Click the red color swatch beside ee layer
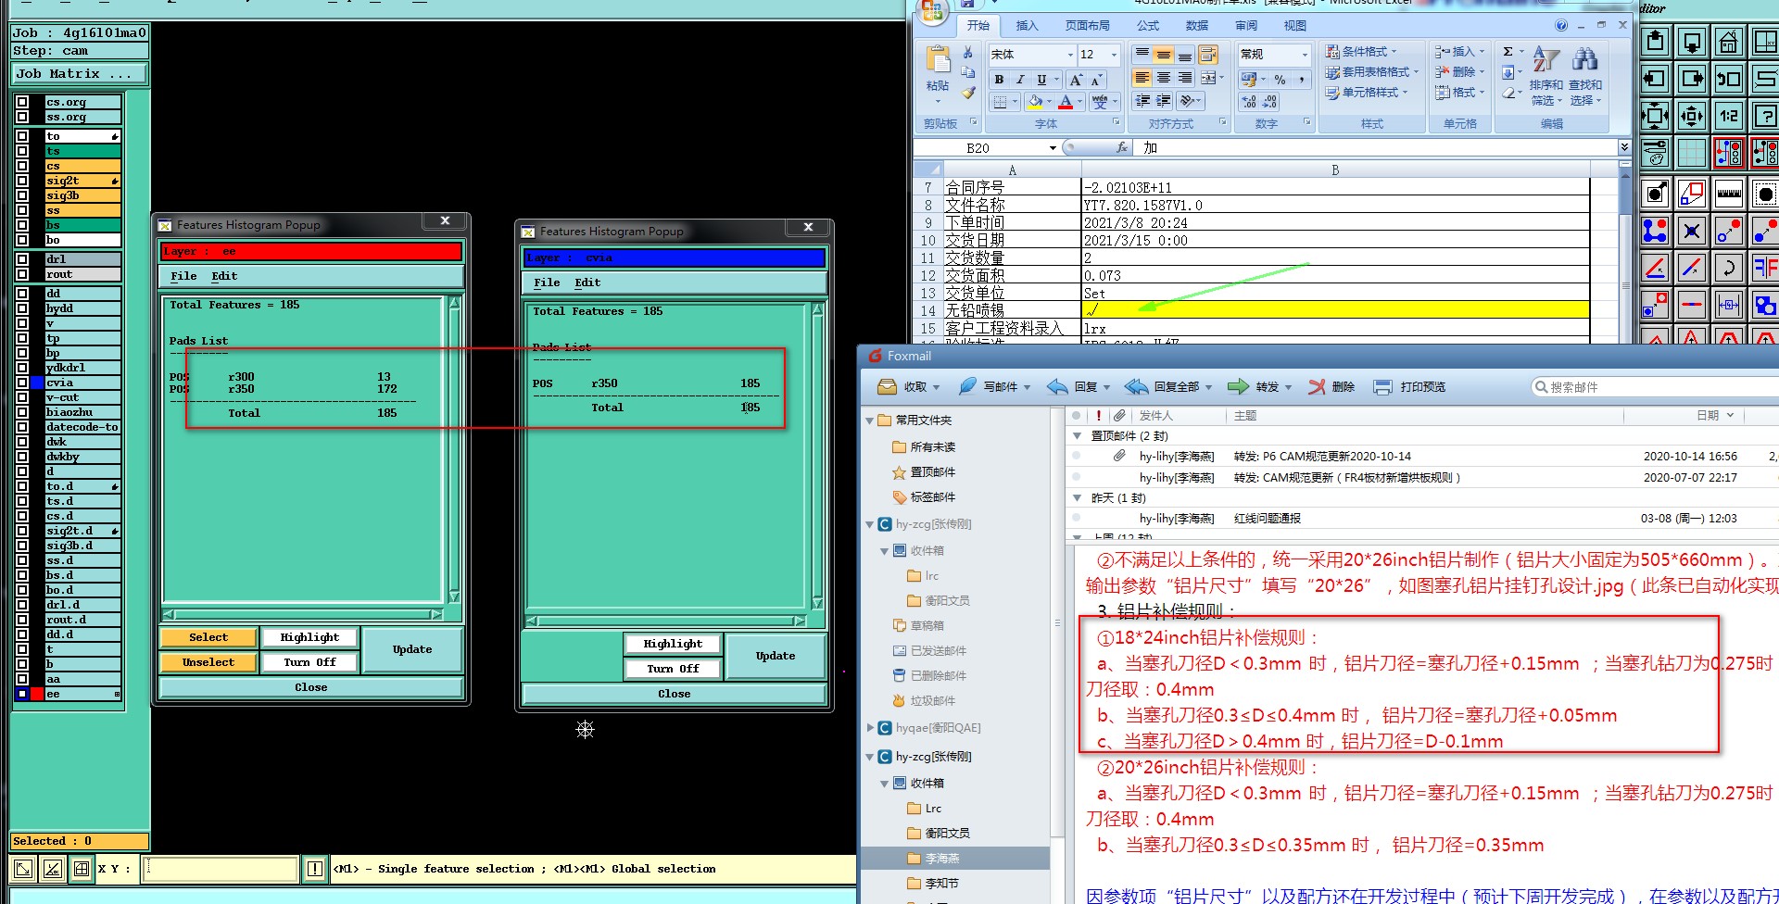Screen dimensions: 1779x904 point(37,694)
